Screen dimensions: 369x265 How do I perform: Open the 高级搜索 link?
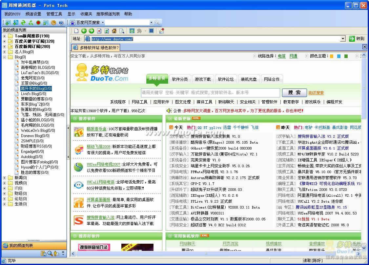click(x=316, y=93)
